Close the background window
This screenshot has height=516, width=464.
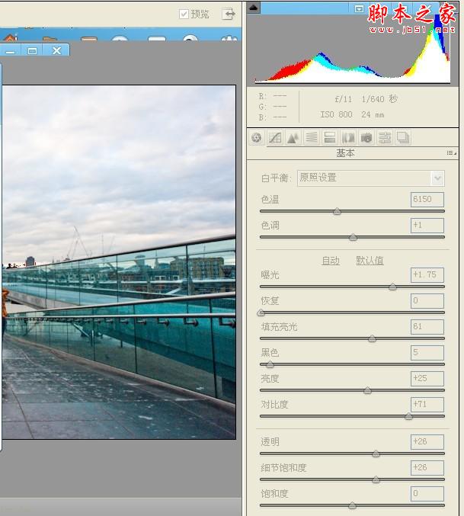(56, 50)
